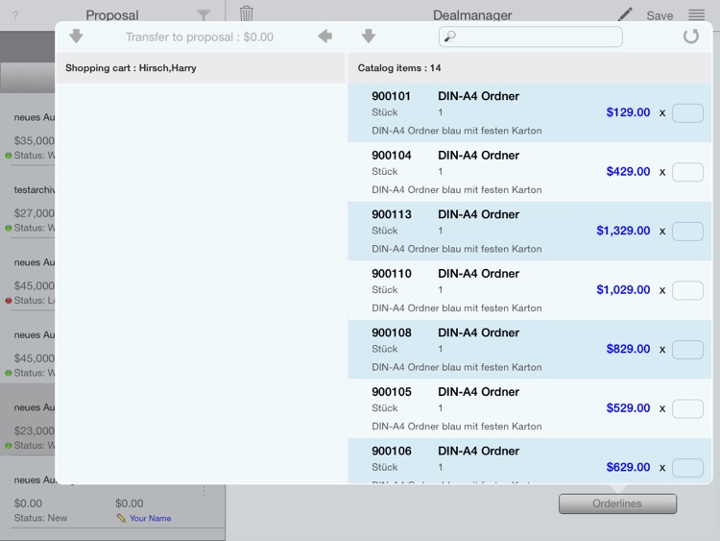Select catalog item number 900104
720x541 pixels.
point(392,156)
